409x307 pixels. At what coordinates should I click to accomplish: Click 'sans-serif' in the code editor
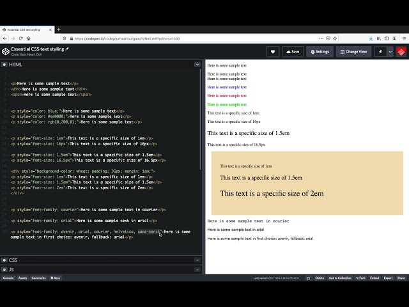click(149, 232)
